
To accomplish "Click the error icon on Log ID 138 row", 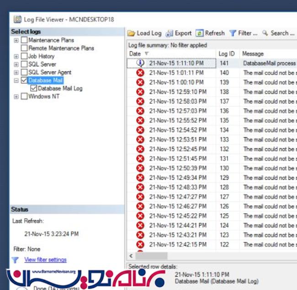I will (x=140, y=92).
